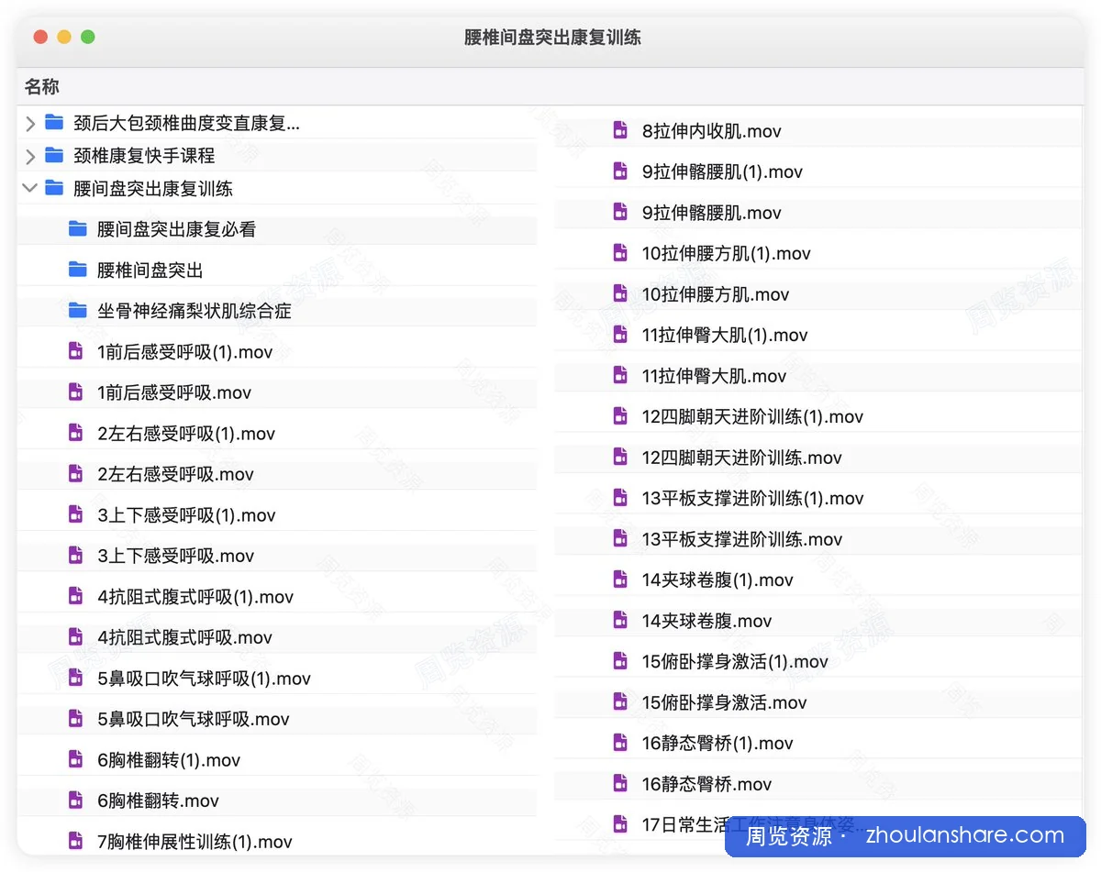Click video icon of 6胸椎翻转(1).mov
The image size is (1101, 872).
pyautogui.click(x=76, y=759)
